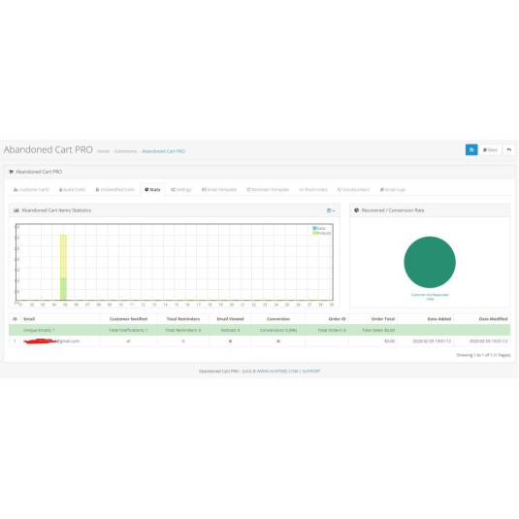Screen dimensions: 519x519
Task: View the Script Logs tab
Action: 393,190
